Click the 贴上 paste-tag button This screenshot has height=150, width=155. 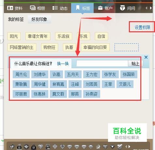point(135,63)
